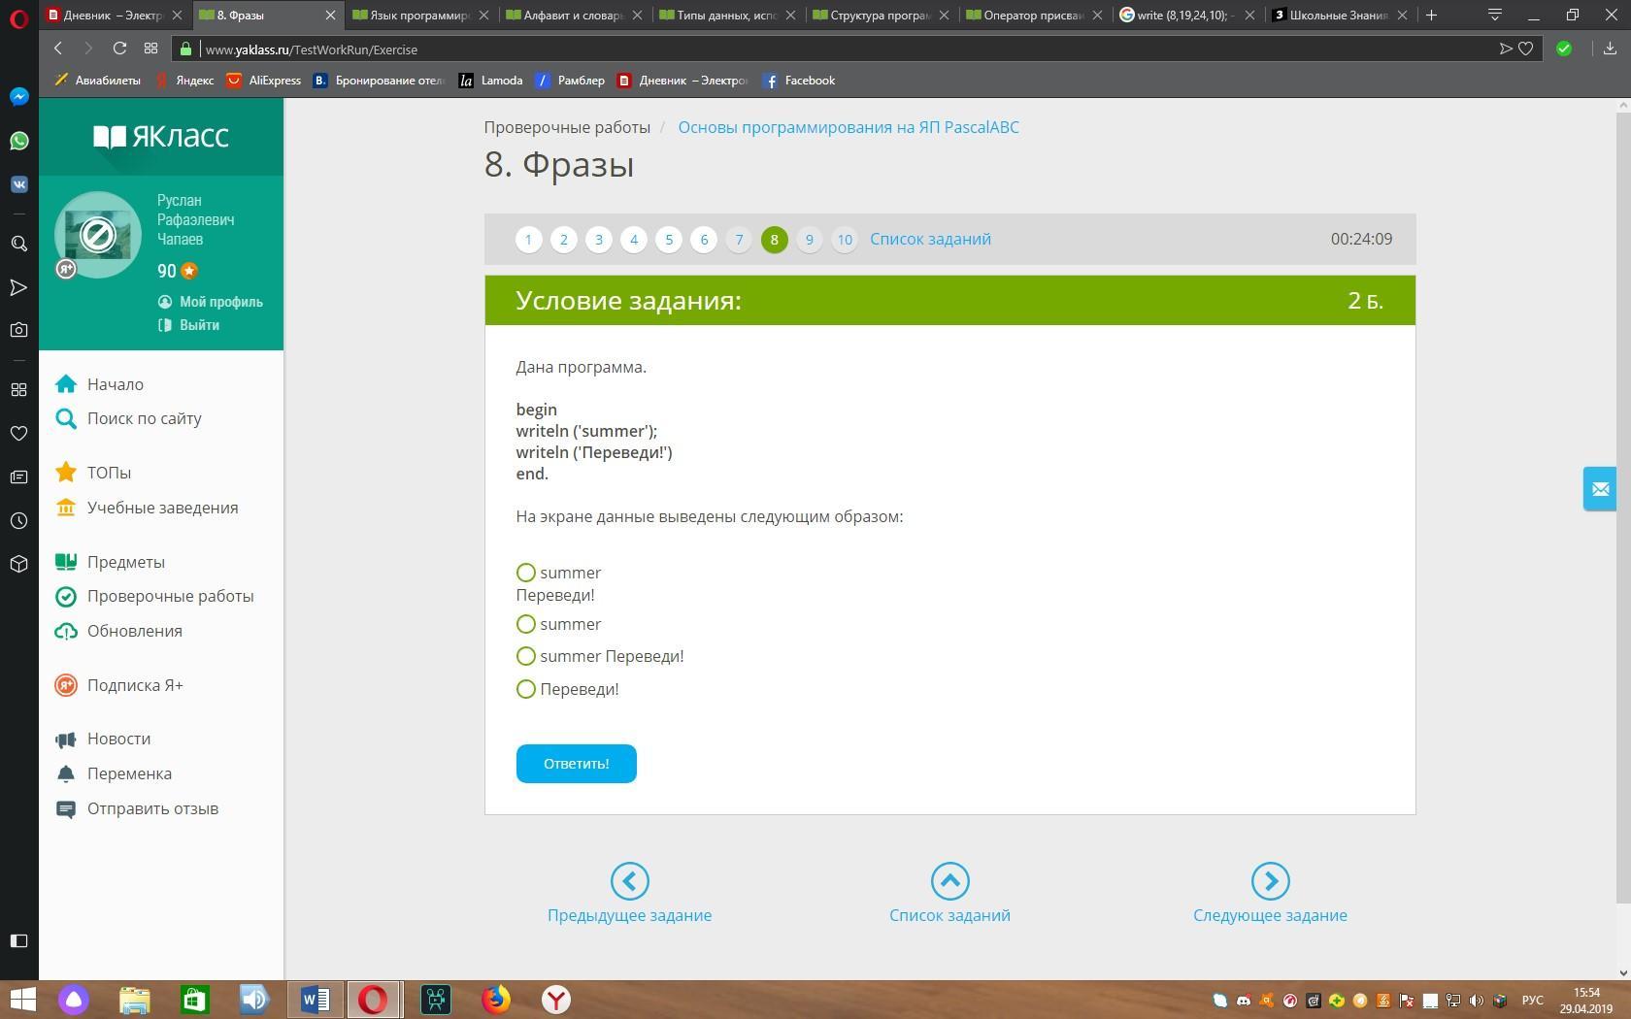Click the next task arrow circle
The width and height of the screenshot is (1631, 1019).
point(1270,881)
